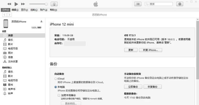Click the AirPlay icon button

point(54,4)
